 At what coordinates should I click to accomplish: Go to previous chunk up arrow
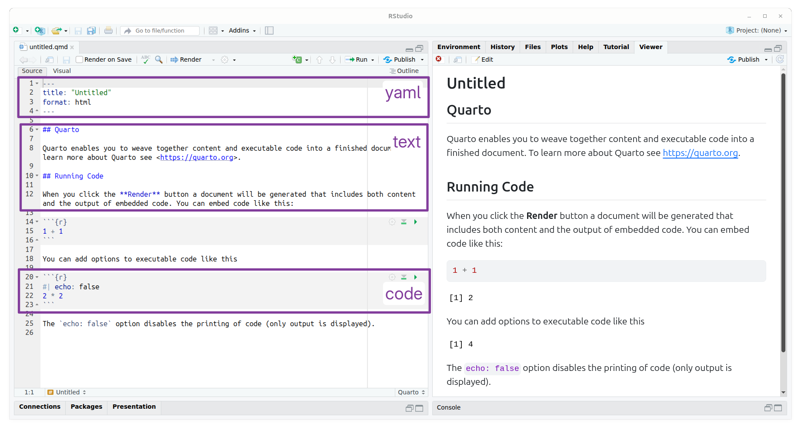[319, 60]
